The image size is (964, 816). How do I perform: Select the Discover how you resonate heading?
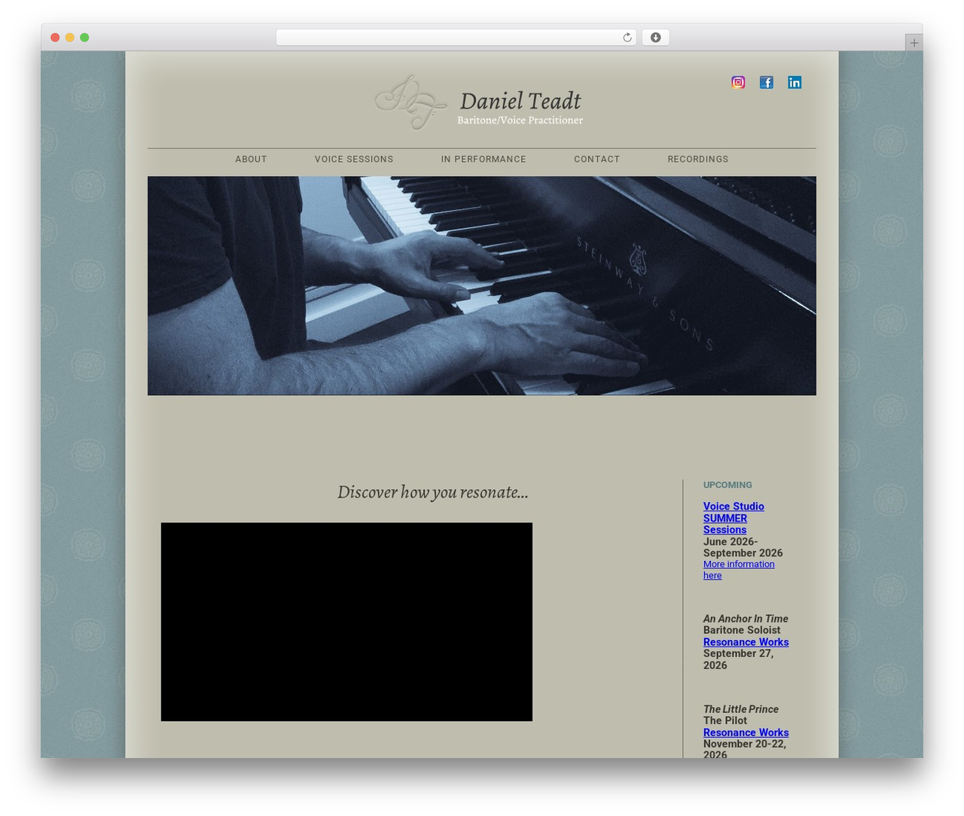[433, 492]
